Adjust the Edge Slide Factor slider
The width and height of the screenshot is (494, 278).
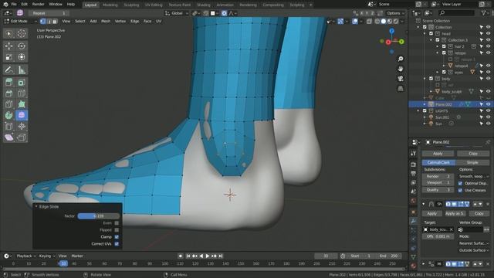[x=99, y=216]
